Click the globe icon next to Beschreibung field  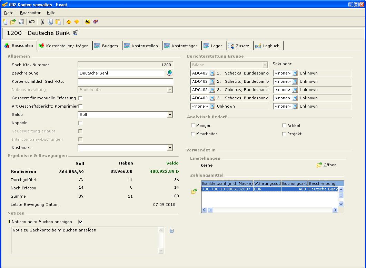point(170,73)
